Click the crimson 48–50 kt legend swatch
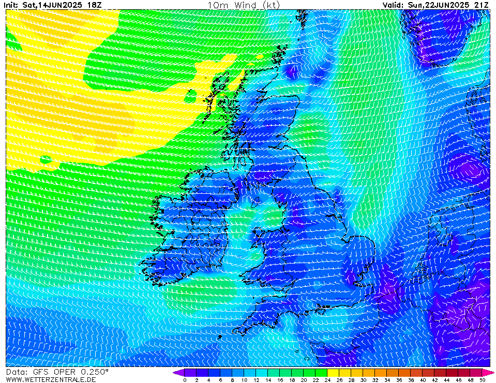496x383 pixels. coord(477,372)
